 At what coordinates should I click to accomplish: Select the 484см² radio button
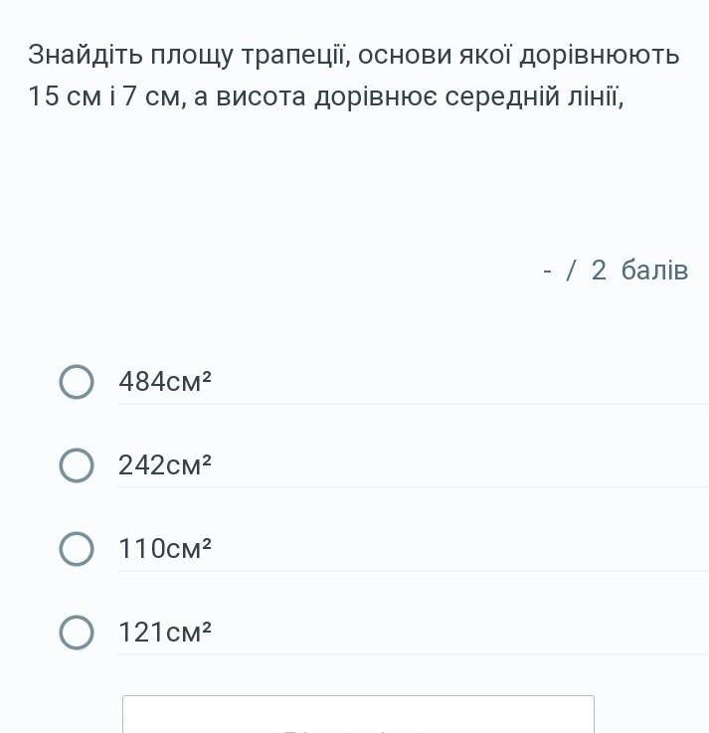(77, 382)
